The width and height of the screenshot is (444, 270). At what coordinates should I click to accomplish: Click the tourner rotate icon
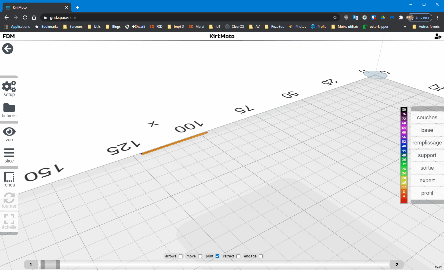coord(9,200)
